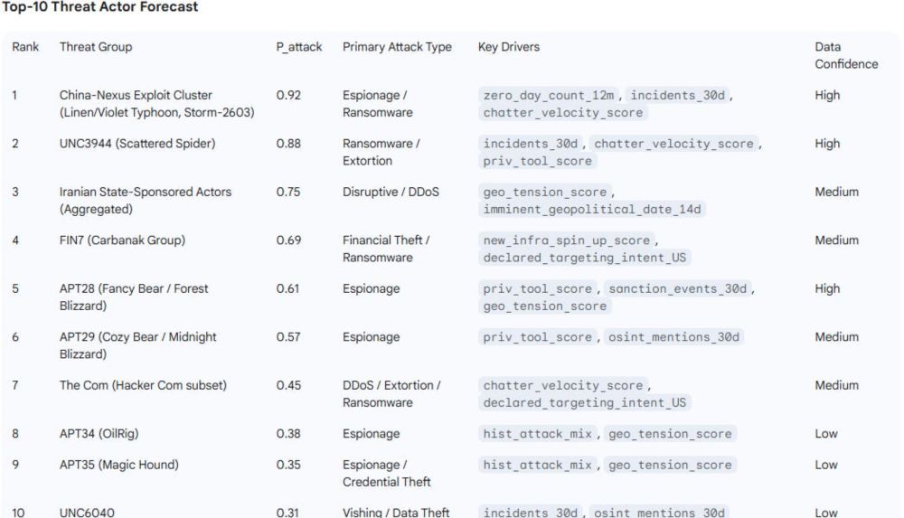The width and height of the screenshot is (904, 518).
Task: Select the P_attack value 0.61
Action: pos(287,289)
